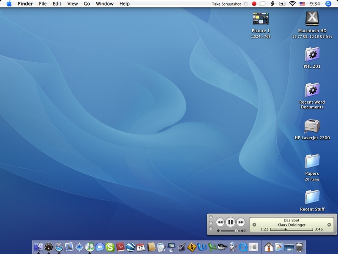Open Spotlight search in menu bar
The height and width of the screenshot is (254, 338).
tap(328, 4)
